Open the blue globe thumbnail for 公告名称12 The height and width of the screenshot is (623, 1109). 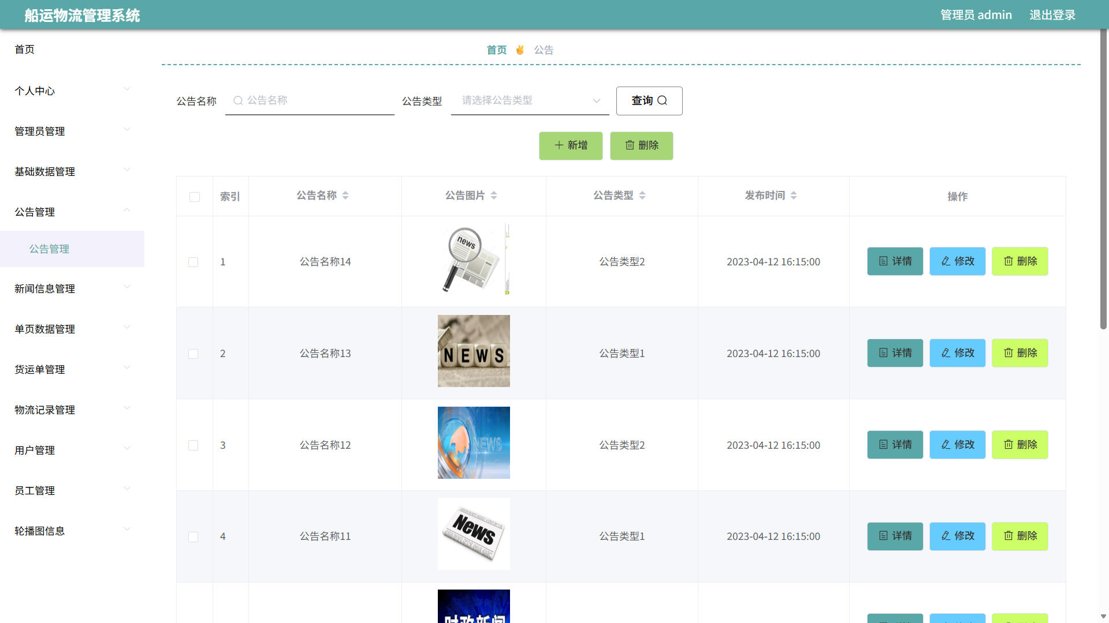click(x=474, y=442)
